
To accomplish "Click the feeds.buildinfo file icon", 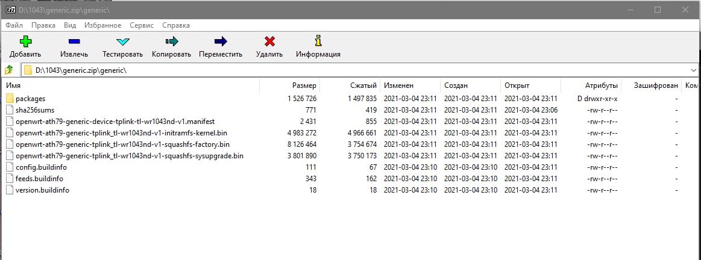I will tap(10, 179).
